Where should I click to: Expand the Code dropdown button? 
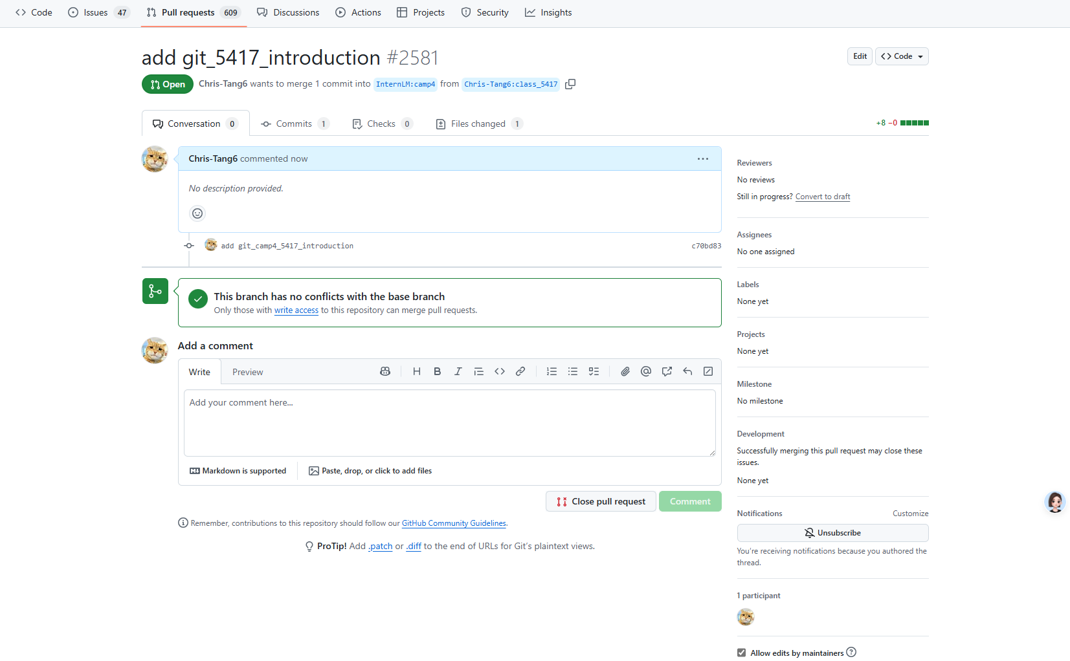click(902, 56)
